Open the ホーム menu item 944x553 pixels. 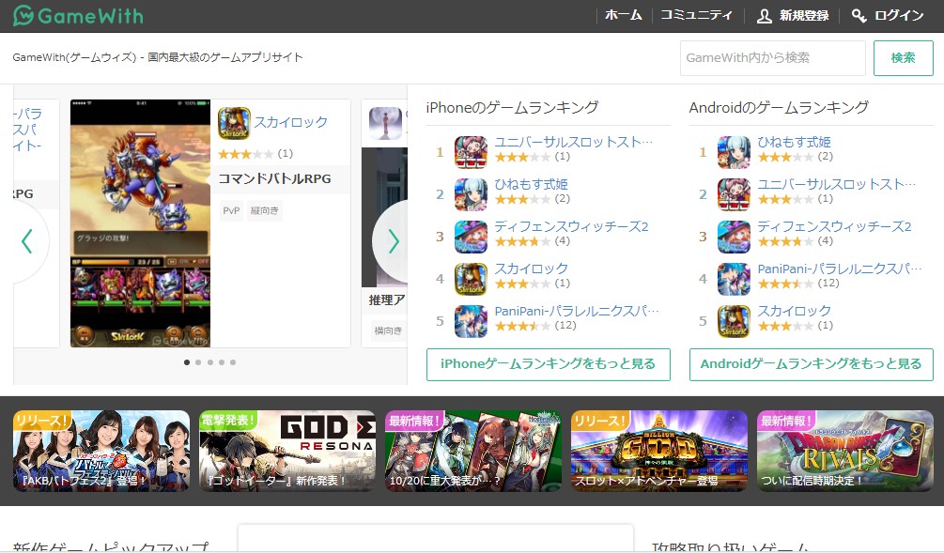pyautogui.click(x=623, y=16)
